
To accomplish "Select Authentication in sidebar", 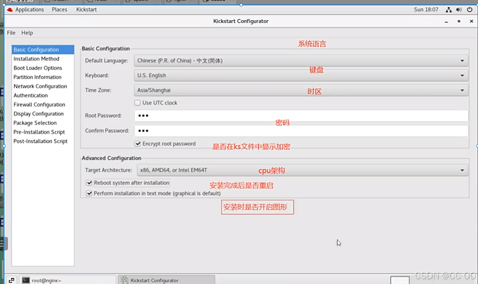I will tap(43, 95).
